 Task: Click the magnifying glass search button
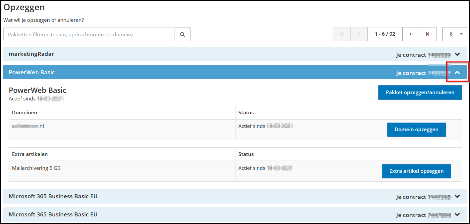click(x=182, y=34)
